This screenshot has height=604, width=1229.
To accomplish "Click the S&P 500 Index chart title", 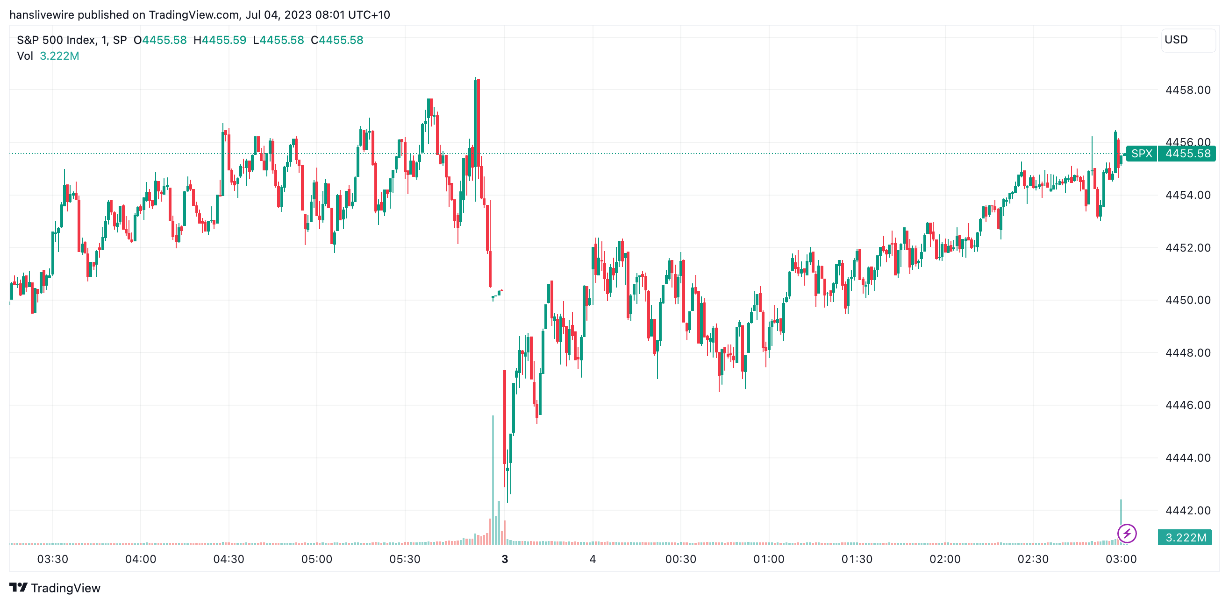I will click(x=71, y=40).
